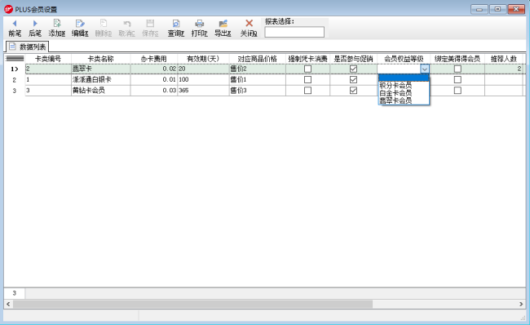
Task: Click the 365 validity days cell
Action: [203, 91]
